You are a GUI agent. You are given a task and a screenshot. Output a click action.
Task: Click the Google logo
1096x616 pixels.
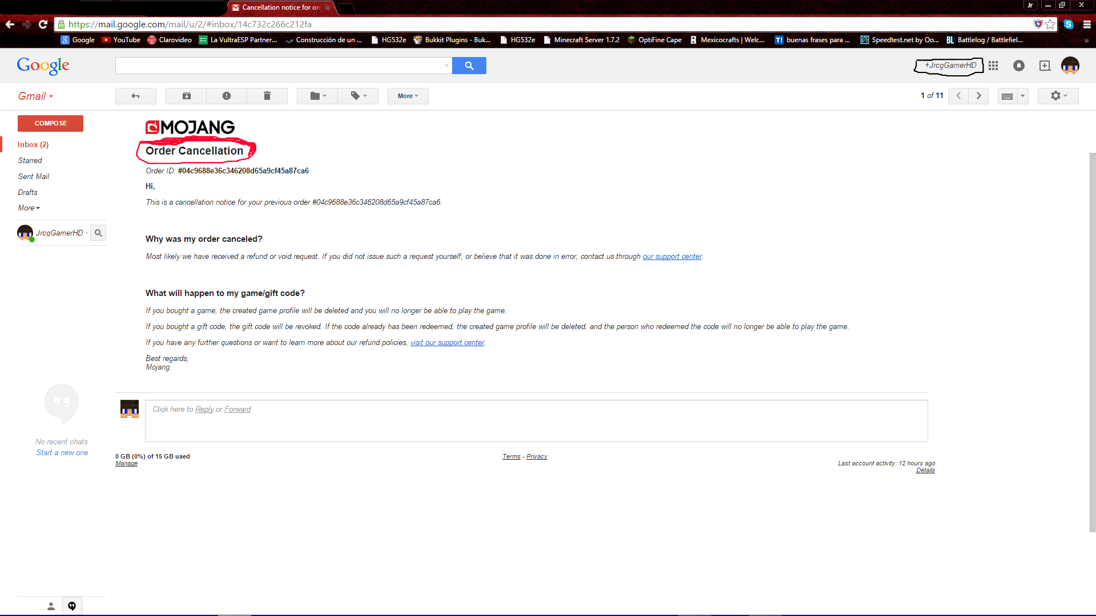43,66
